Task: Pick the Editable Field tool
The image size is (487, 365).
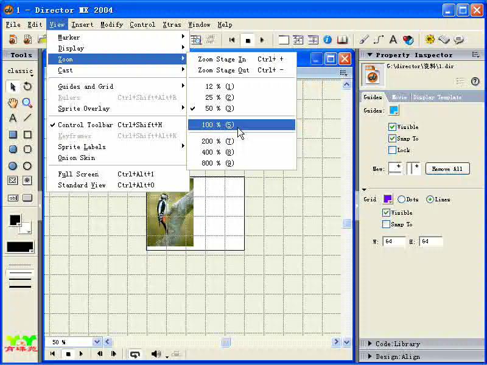Action: point(13,198)
